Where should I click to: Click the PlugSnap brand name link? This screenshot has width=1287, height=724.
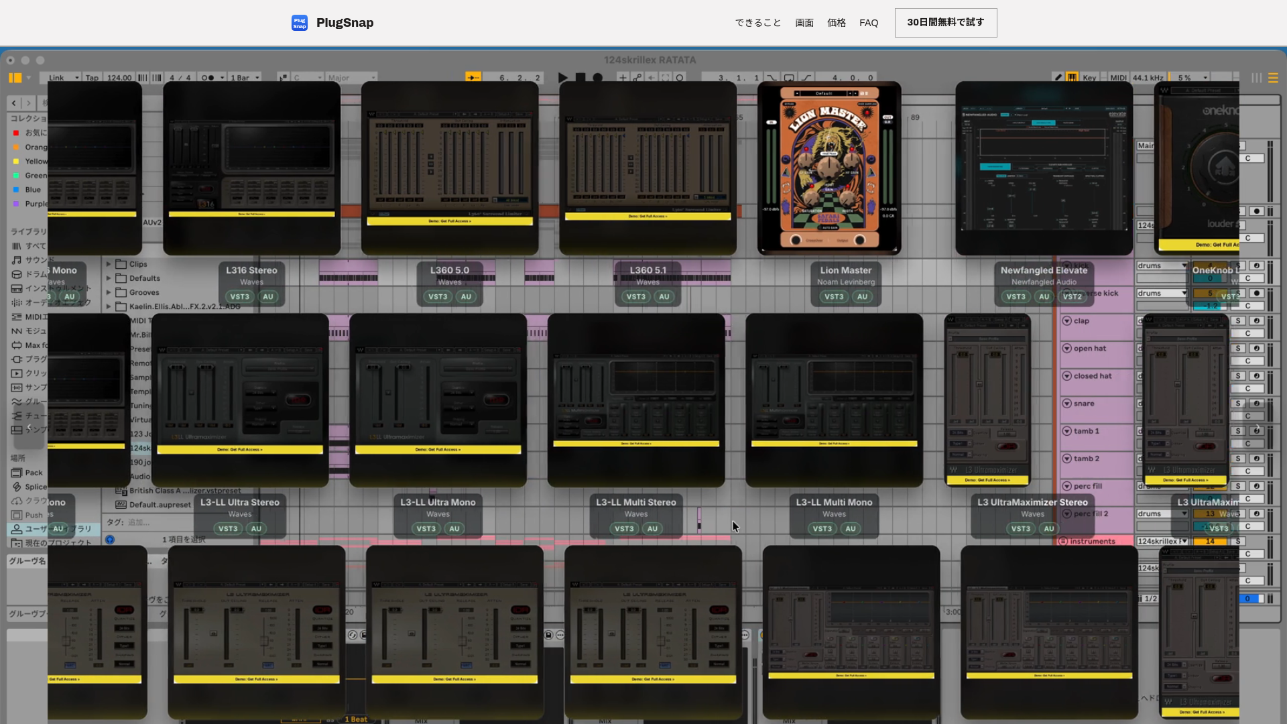click(x=345, y=23)
